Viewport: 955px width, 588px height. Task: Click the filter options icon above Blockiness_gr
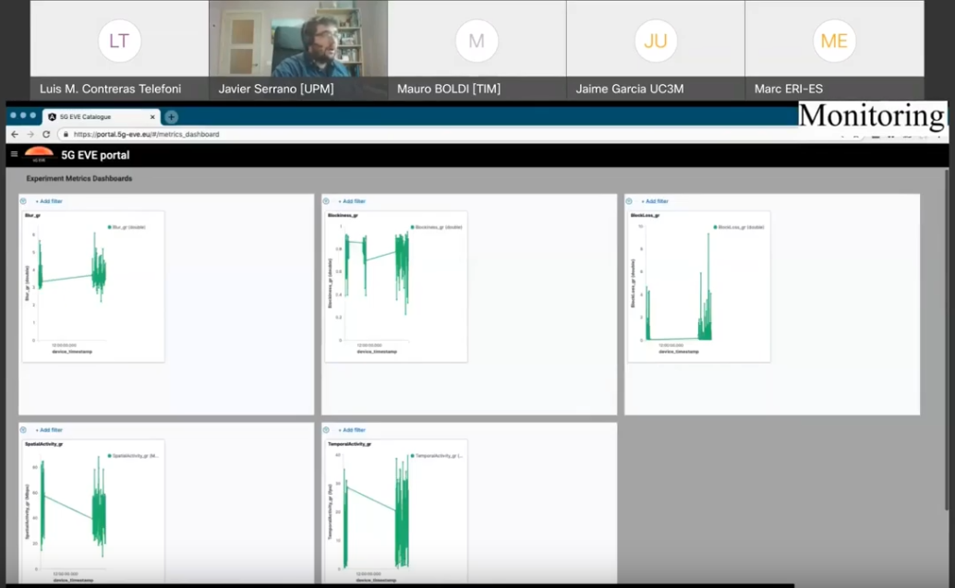point(327,201)
